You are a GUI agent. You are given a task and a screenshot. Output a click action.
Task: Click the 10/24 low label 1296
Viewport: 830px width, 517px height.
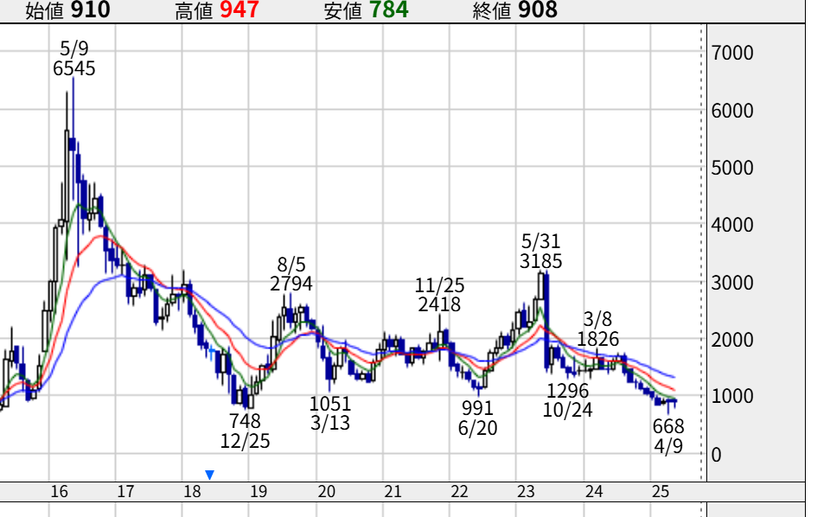point(567,391)
